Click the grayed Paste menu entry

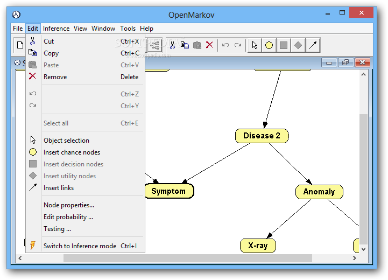pos(85,65)
